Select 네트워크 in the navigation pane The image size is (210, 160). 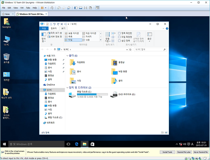49,123
